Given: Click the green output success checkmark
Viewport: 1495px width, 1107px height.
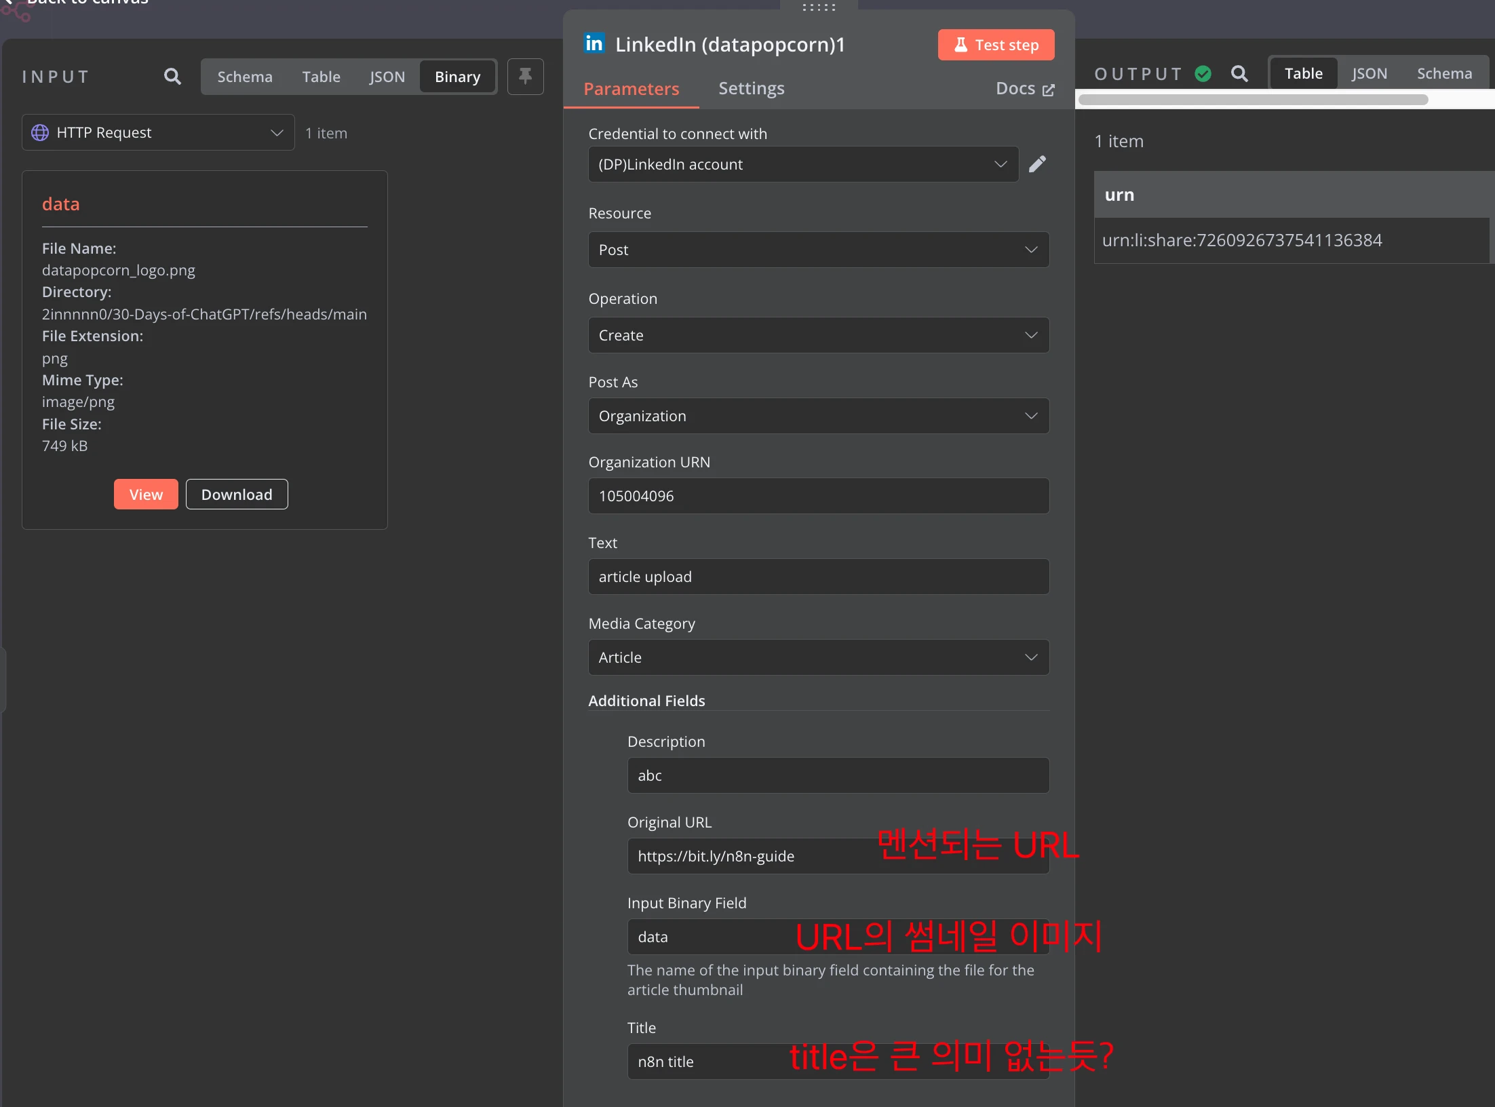Looking at the screenshot, I should 1203,73.
